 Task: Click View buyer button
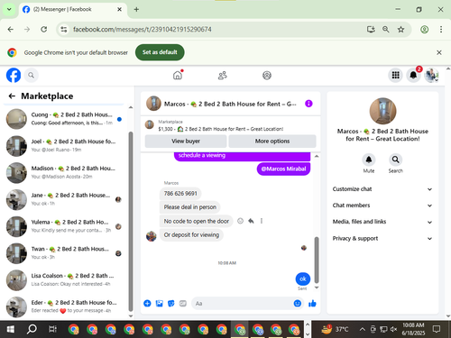click(x=186, y=142)
